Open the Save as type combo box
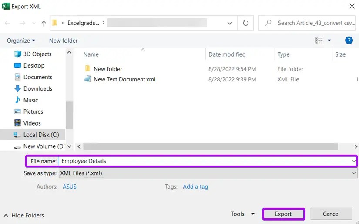359x224 pixels. [x=208, y=173]
